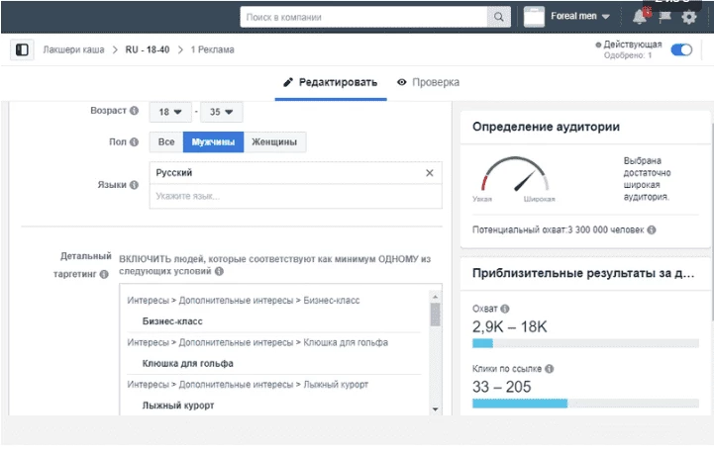Click the Клики по ссылке estimate bar

585,404
